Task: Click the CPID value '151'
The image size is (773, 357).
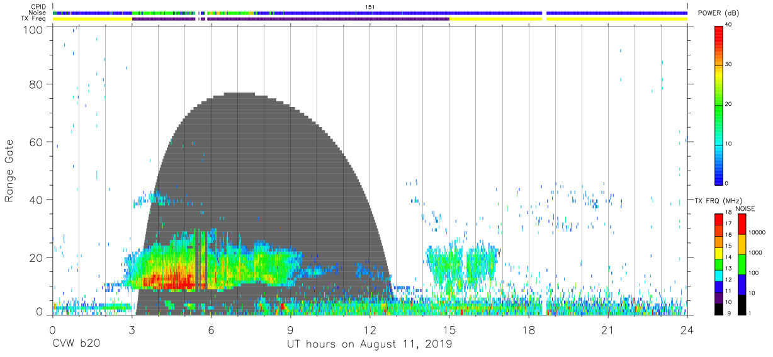Action: tap(370, 7)
